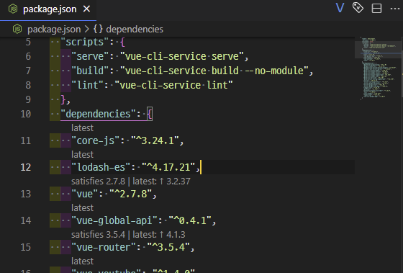Click line number 5 in gutter

pos(28,42)
